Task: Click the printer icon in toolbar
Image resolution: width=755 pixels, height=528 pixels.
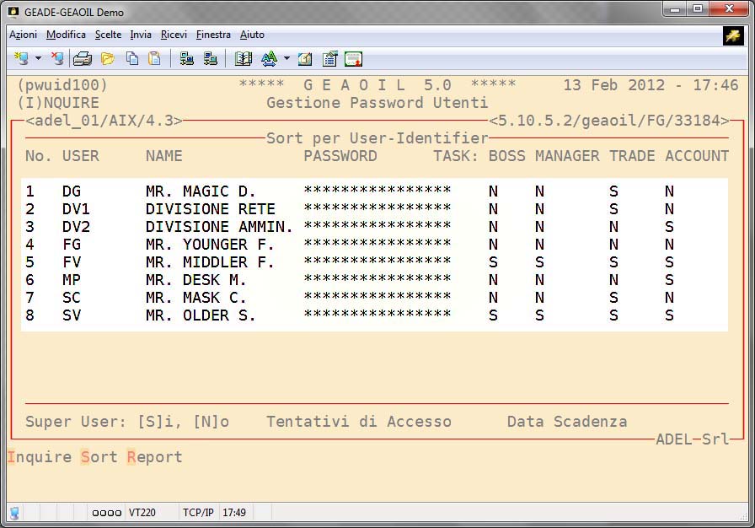Action: 83,59
